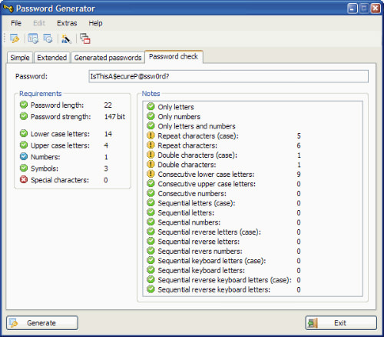Click the green check beside Sequential keyboard letters (case)
Screen dimensions: 384x337
(x=151, y=260)
